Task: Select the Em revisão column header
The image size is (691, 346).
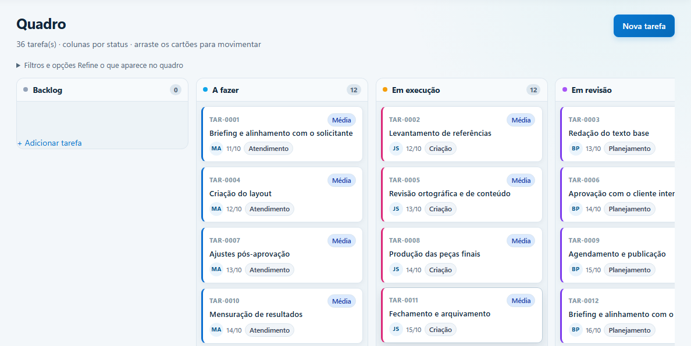Action: pos(615,90)
